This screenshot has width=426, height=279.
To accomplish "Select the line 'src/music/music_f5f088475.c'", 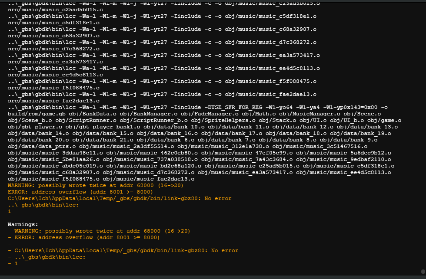I will pyautogui.click(x=53, y=88).
